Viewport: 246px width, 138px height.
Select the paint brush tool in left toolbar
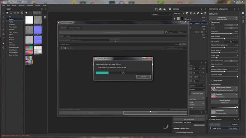tap(3, 13)
